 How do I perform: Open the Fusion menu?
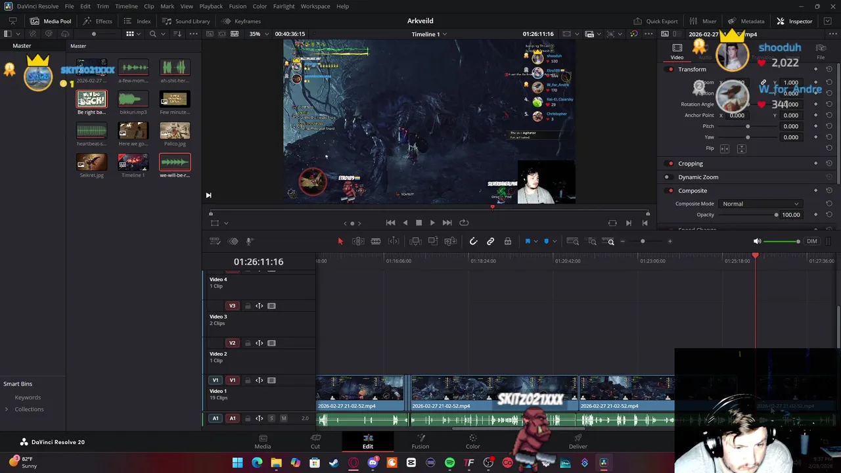click(238, 6)
